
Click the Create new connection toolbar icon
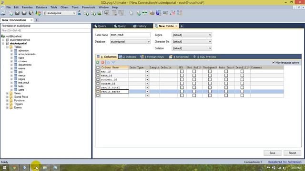(3, 13)
